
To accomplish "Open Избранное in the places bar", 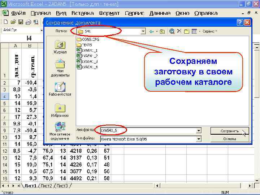I will click(x=60, y=110).
